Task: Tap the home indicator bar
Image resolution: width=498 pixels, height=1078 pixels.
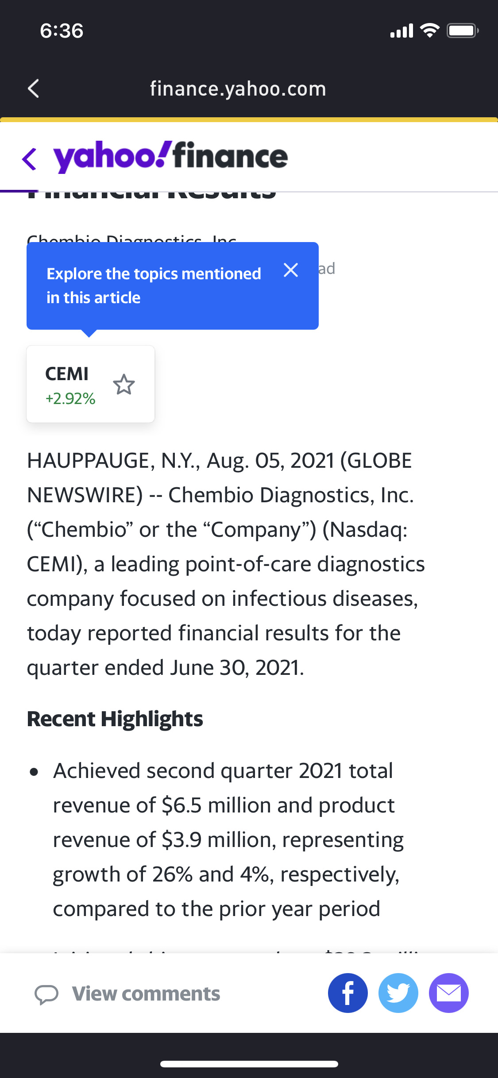Action: (x=249, y=1064)
